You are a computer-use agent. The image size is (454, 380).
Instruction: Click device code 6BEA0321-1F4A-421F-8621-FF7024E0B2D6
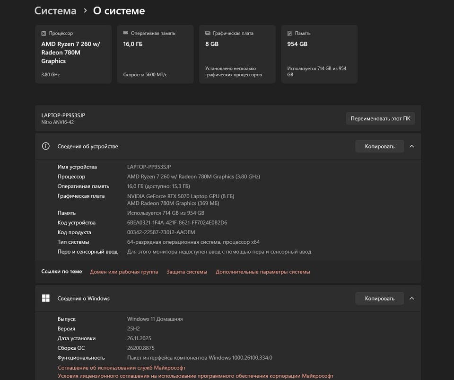pyautogui.click(x=177, y=222)
